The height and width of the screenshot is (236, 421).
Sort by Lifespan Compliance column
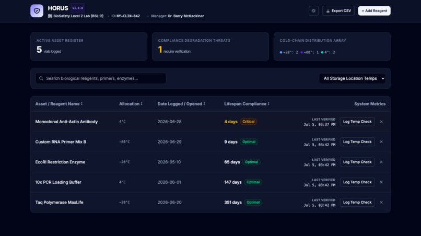(247, 104)
